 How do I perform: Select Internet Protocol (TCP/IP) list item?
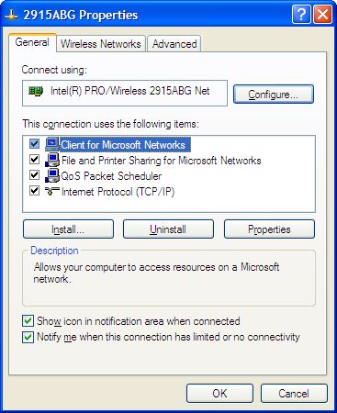point(118,192)
